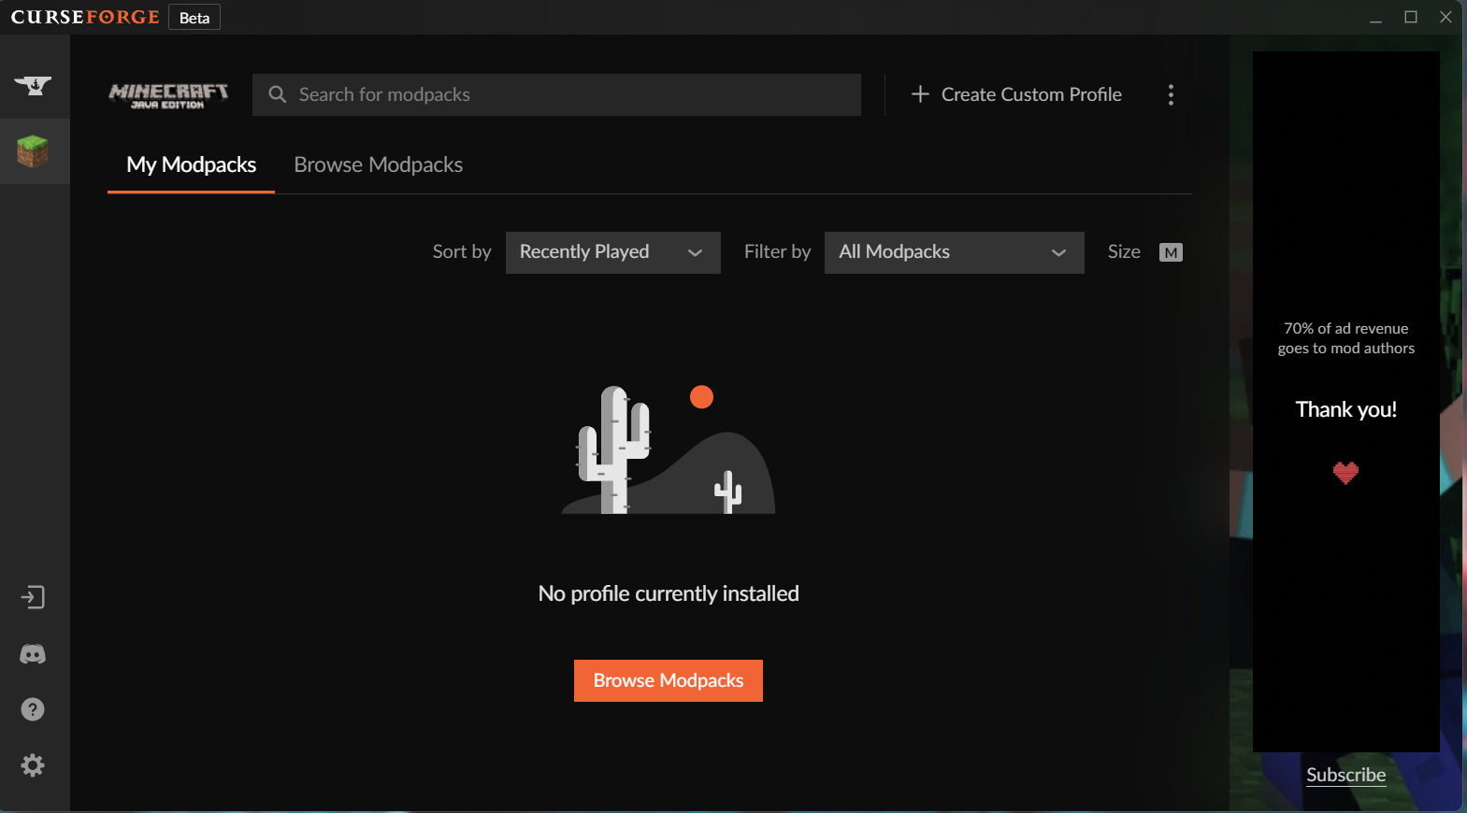The height and width of the screenshot is (813, 1467).
Task: Click into the Search for modpacks field
Action: pyautogui.click(x=556, y=94)
